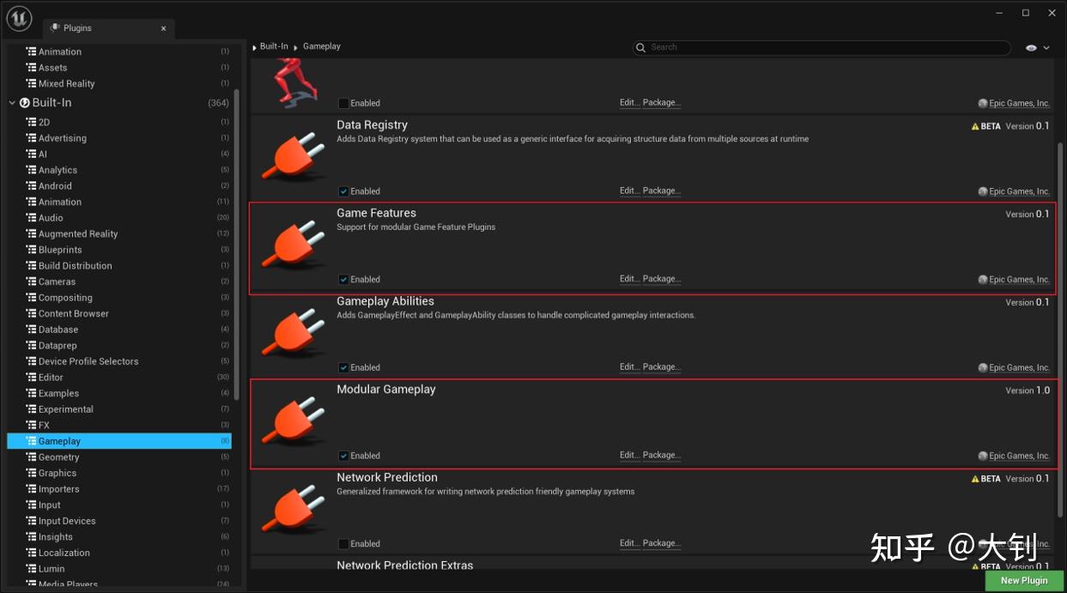Screen dimensions: 1067x593
Task: Click the Game Features plug icon
Action: [x=293, y=245]
